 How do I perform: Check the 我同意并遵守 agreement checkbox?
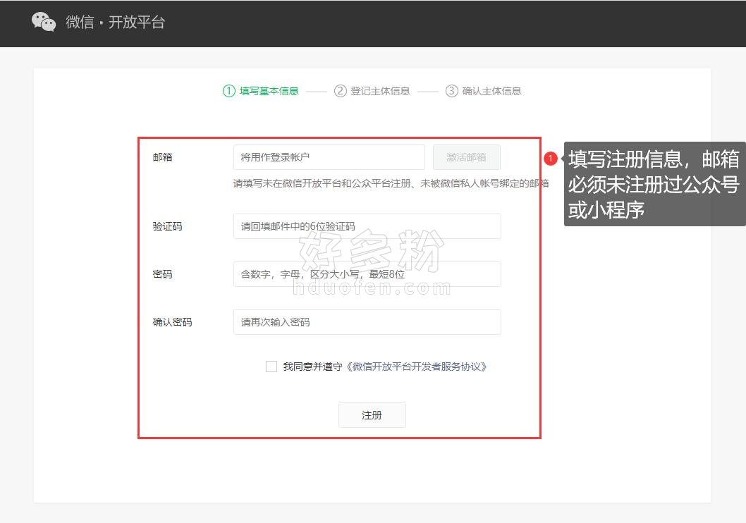click(x=271, y=367)
